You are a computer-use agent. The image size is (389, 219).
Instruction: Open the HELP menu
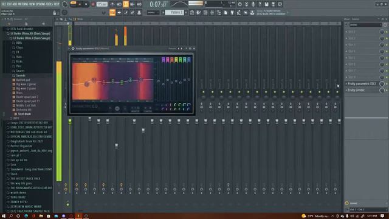click(x=57, y=4)
